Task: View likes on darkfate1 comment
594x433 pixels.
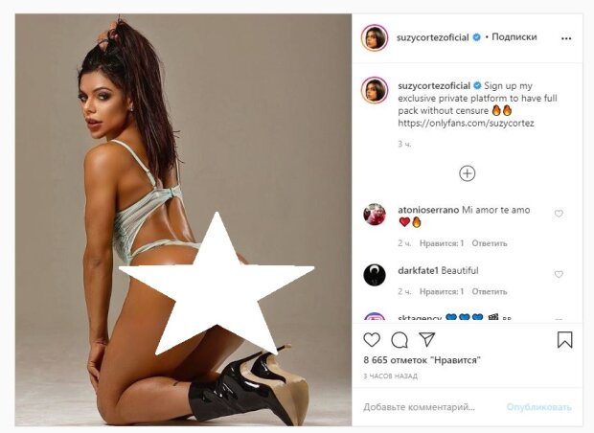Action: pyautogui.click(x=442, y=291)
